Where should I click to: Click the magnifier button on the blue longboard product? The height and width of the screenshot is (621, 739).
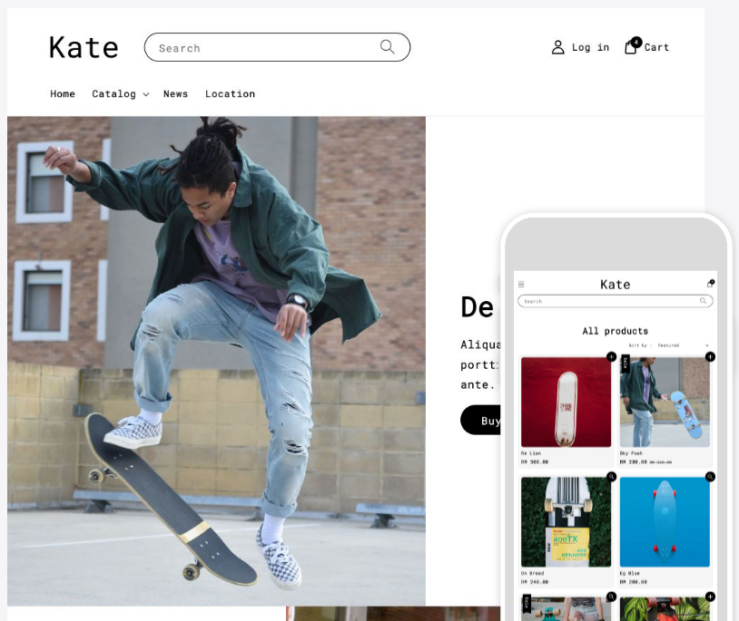710,477
